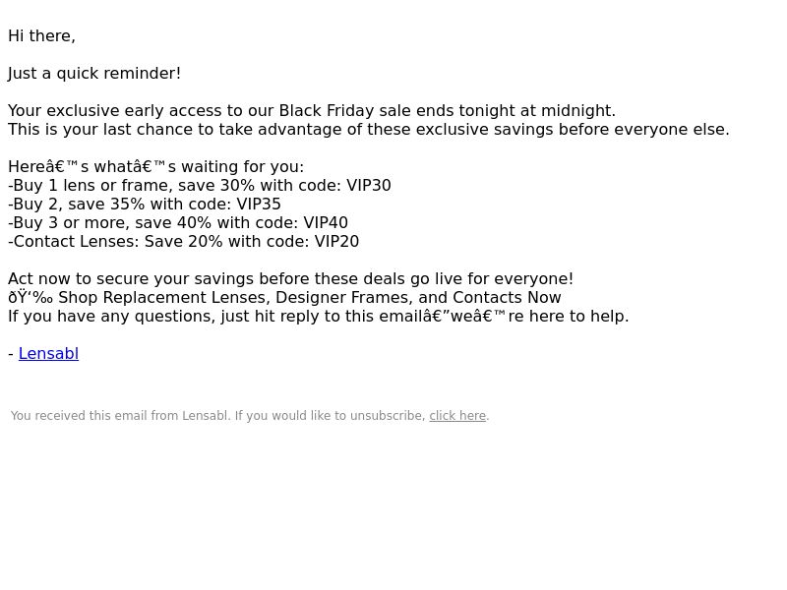Click the VIP20 contact lenses code
Viewport: 787px width, 590px height.
tap(336, 241)
